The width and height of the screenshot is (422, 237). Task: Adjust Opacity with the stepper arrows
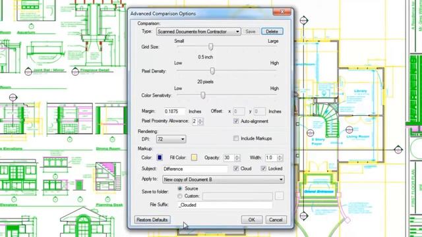click(x=237, y=158)
